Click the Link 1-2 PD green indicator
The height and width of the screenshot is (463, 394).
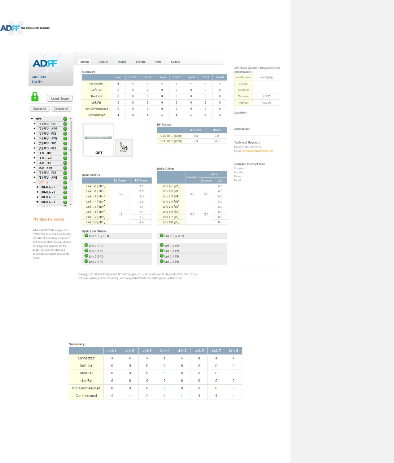(x=86, y=250)
